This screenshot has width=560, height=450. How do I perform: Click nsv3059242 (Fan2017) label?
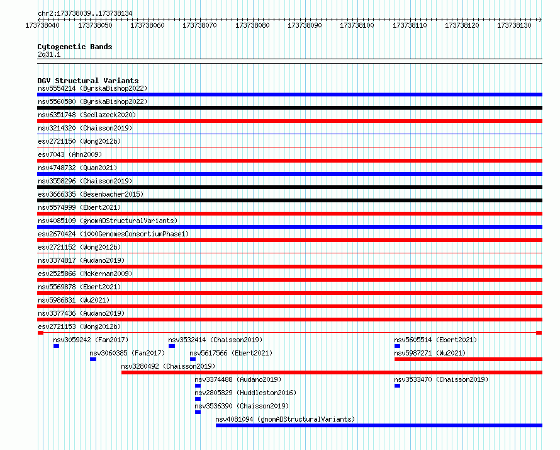(x=91, y=340)
